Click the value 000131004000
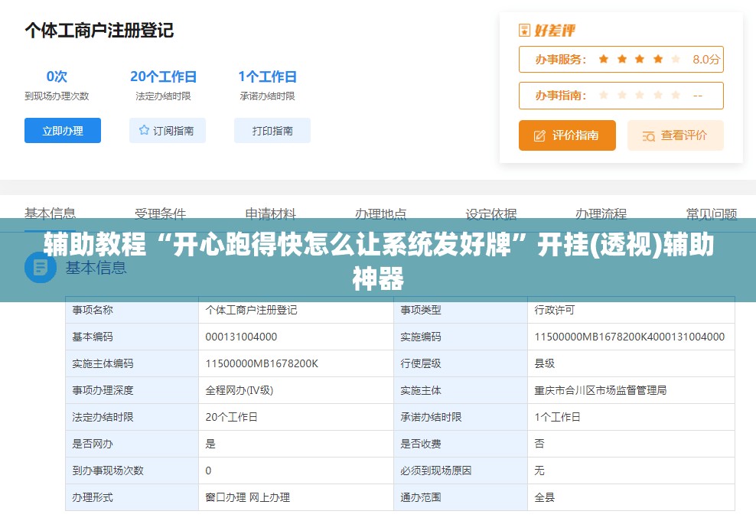Screen dimensions: 756x521 (x=241, y=337)
